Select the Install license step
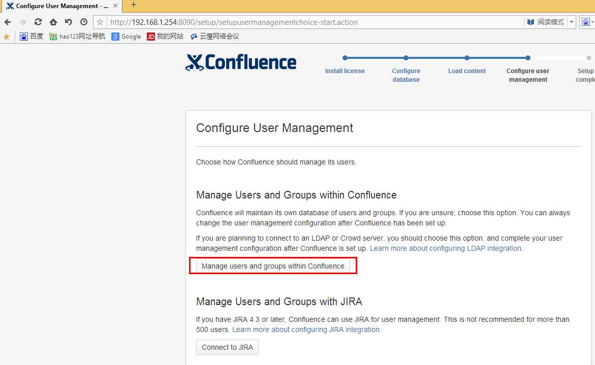This screenshot has height=365, width=595. [345, 71]
